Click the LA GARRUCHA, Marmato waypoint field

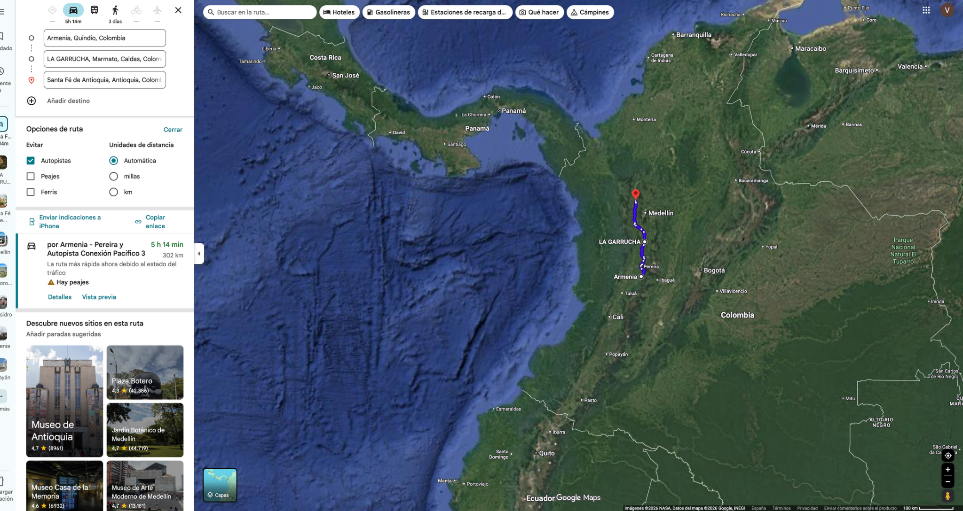pyautogui.click(x=104, y=59)
